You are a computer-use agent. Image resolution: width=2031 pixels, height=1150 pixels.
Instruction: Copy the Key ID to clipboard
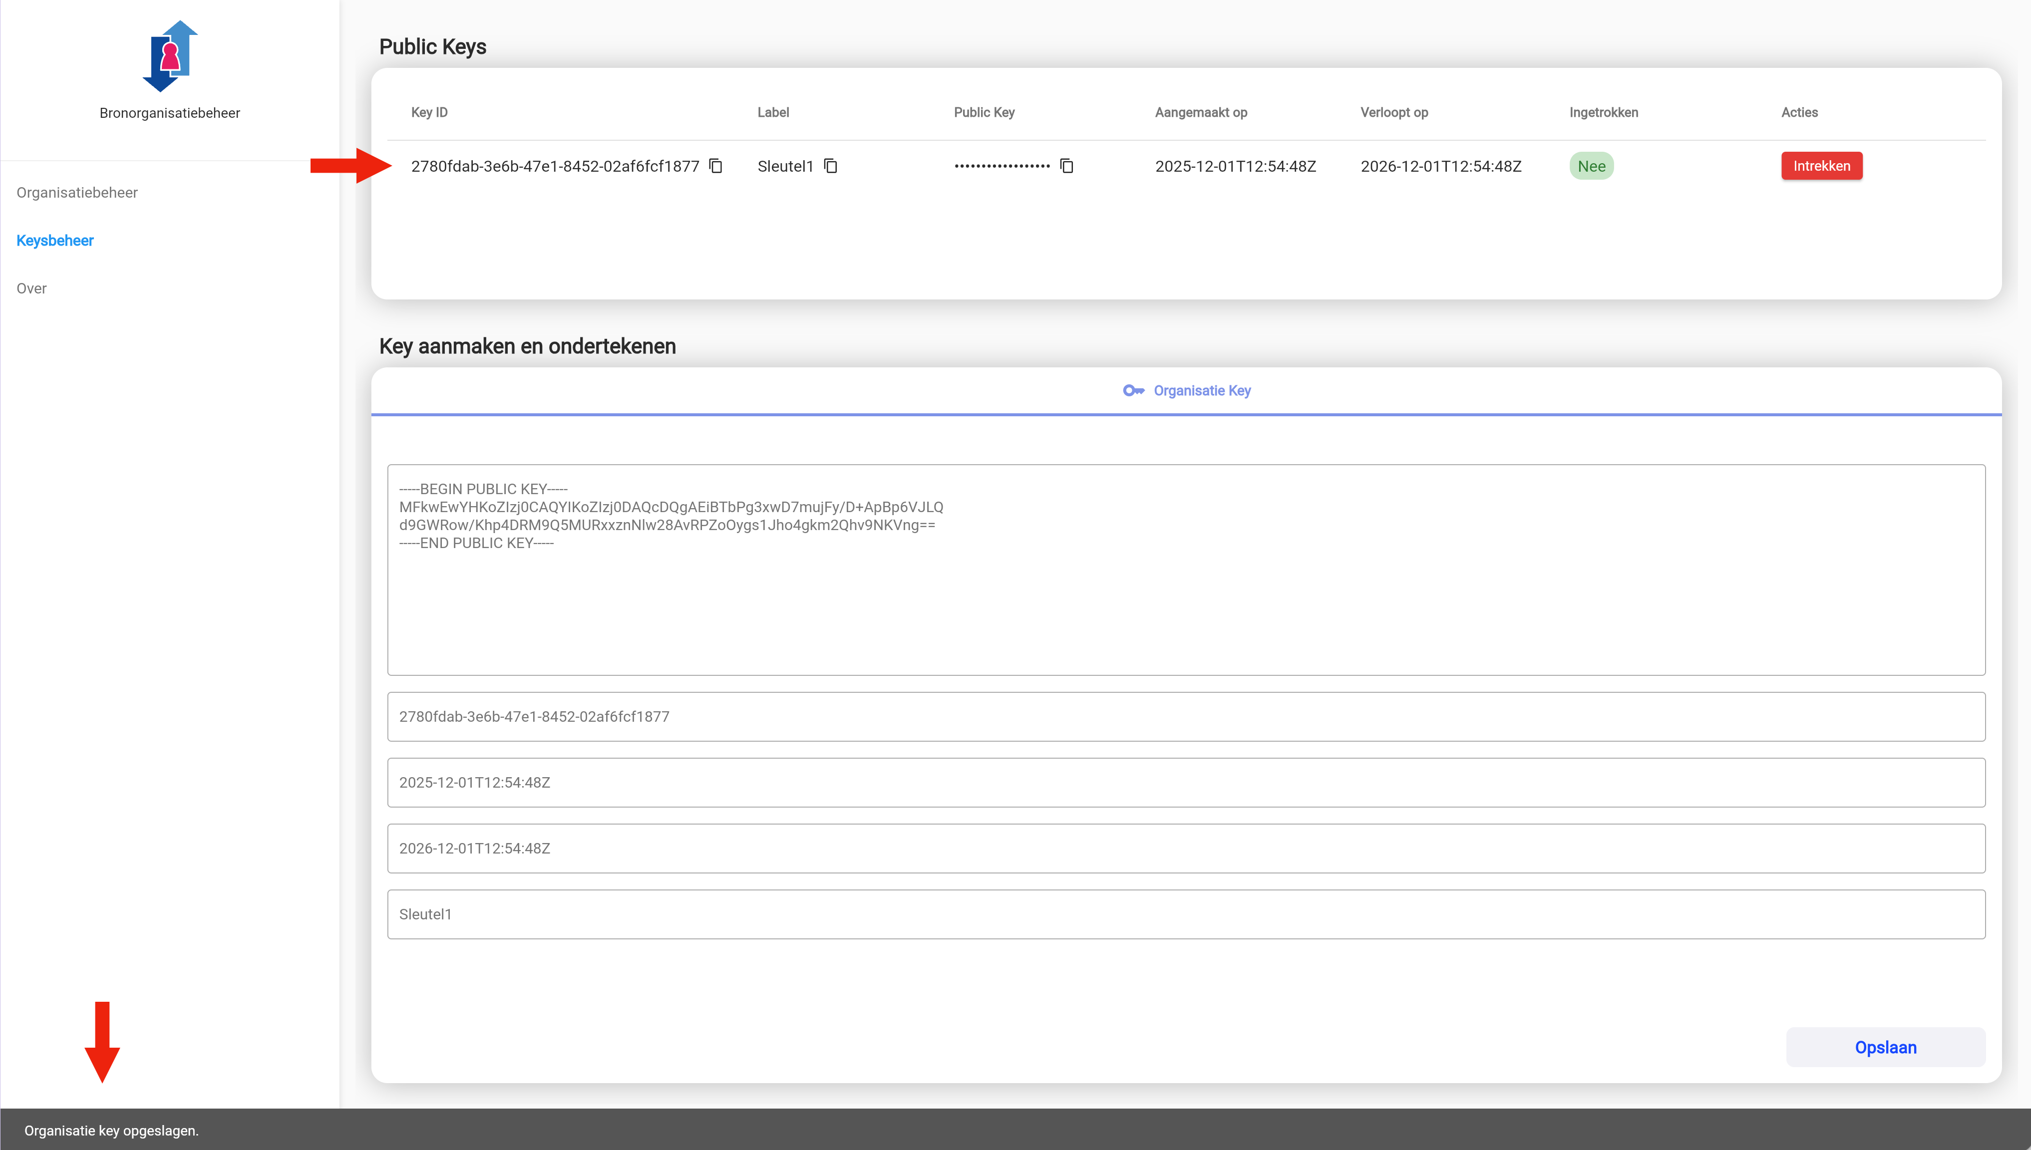[716, 166]
